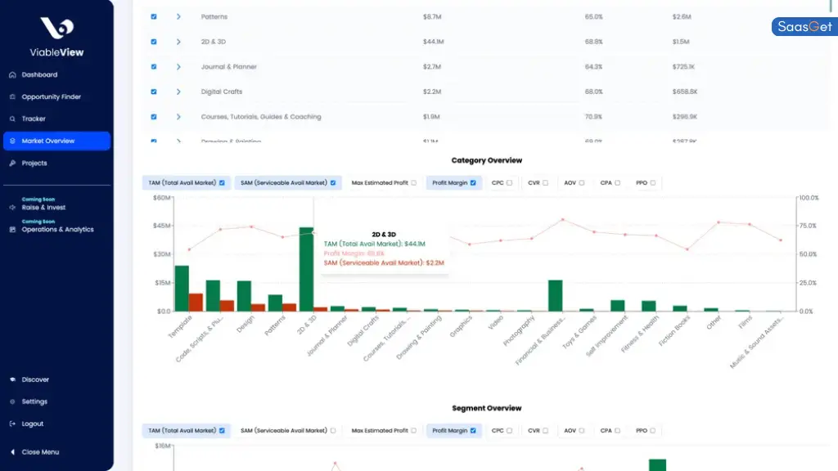The height and width of the screenshot is (471, 838).
Task: Click the ViableView logo icon
Action: (56, 28)
